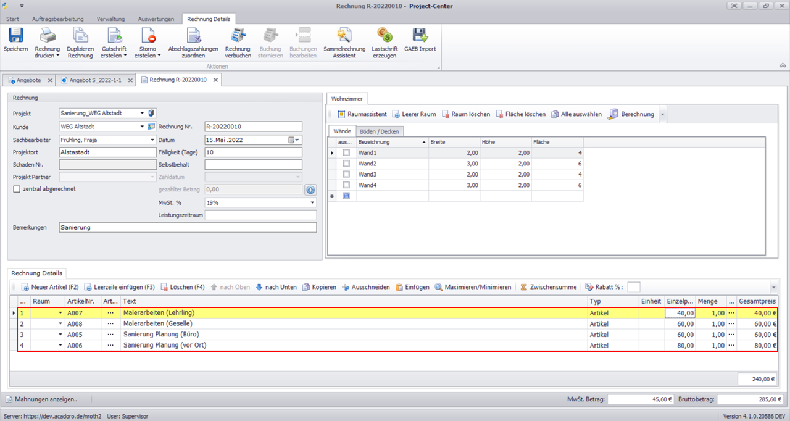
Task: Tick the checkbox in Wand3 row
Action: (346, 175)
